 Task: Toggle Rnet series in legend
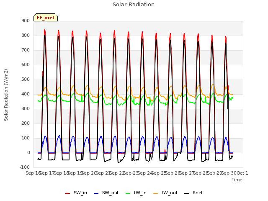pos(193,193)
